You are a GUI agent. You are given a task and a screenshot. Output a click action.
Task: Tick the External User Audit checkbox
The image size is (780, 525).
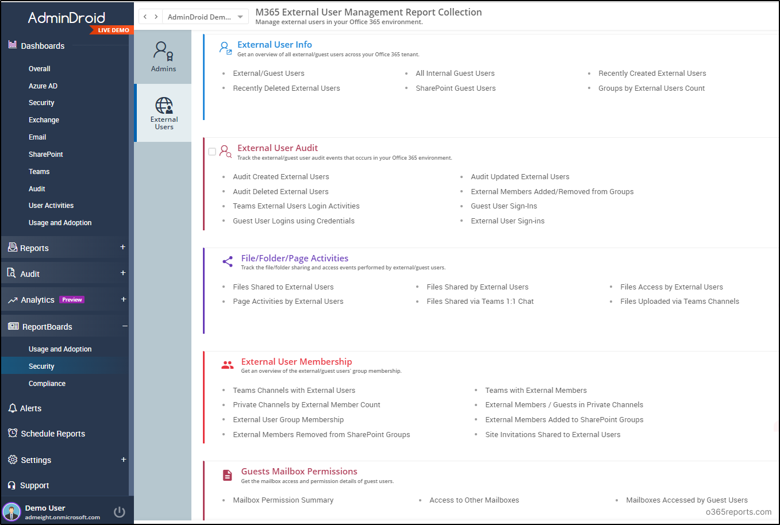(x=212, y=152)
